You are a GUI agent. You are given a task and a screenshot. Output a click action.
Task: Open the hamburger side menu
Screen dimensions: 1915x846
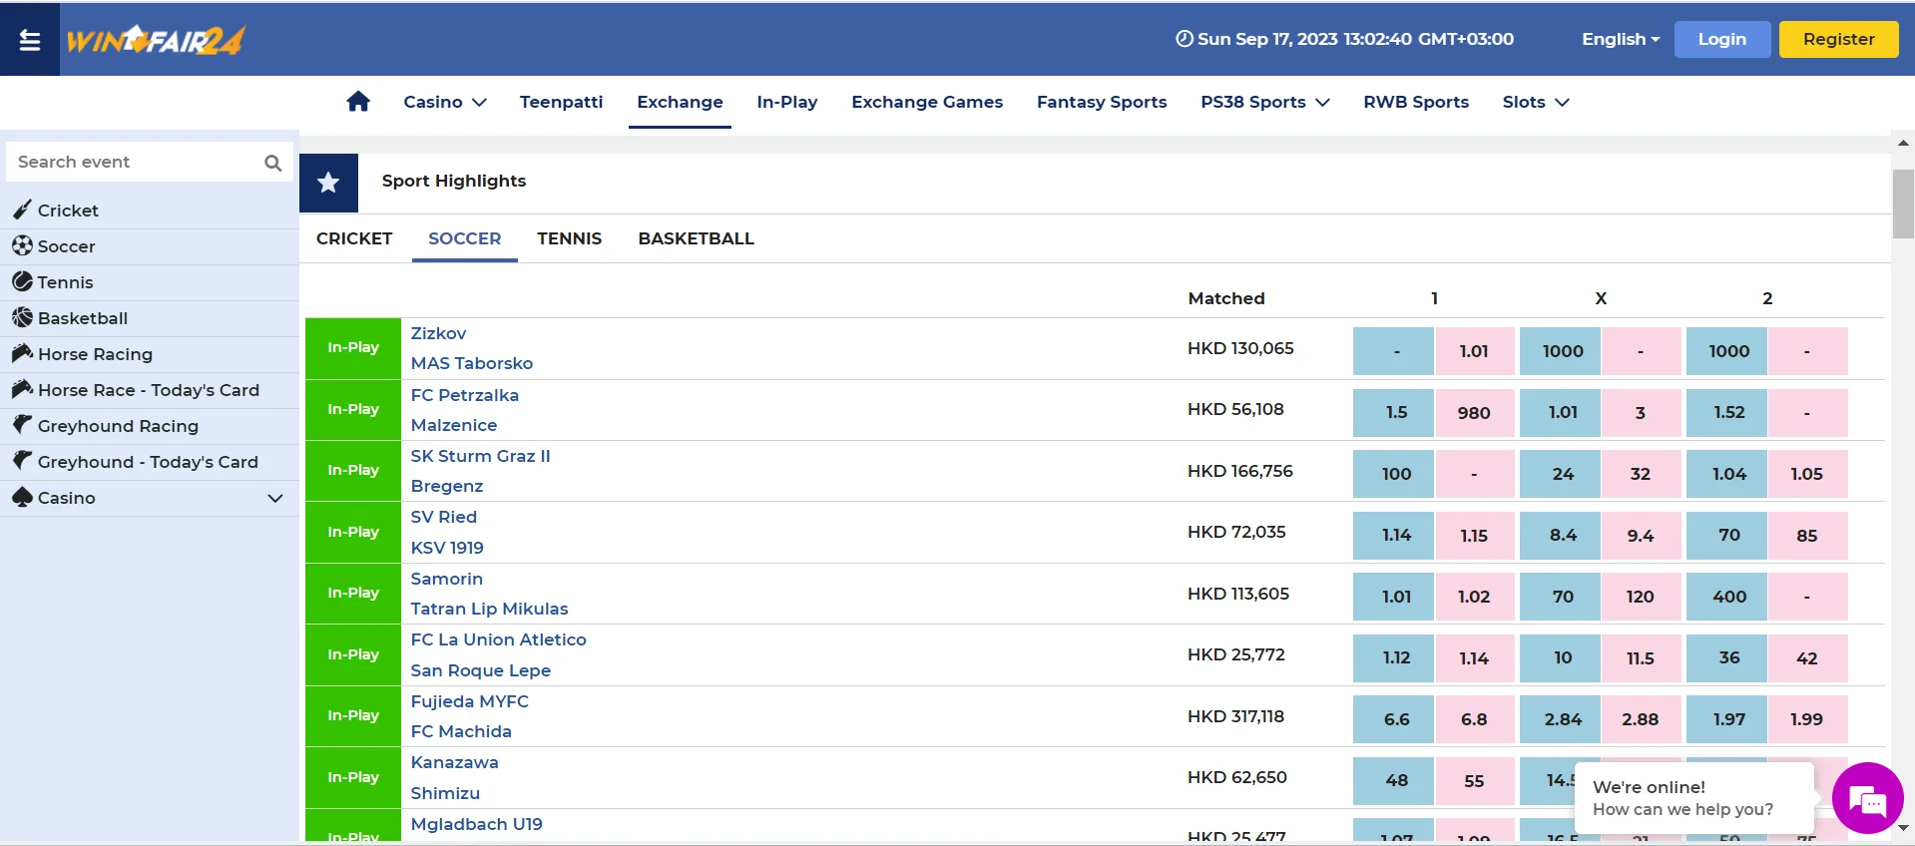coord(30,40)
